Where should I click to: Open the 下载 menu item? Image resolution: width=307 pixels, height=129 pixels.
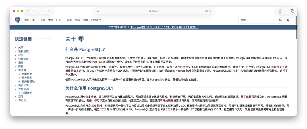pos(43,20)
